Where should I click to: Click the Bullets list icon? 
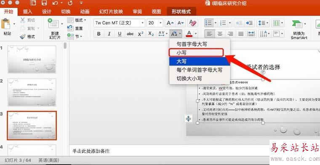pos(209,23)
